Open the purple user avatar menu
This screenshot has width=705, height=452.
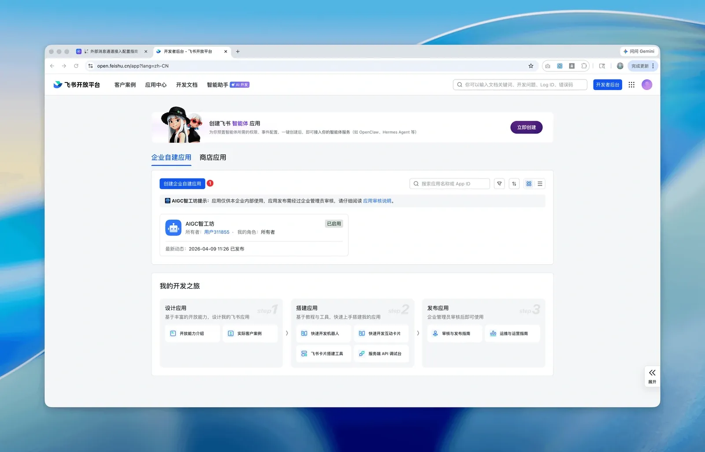[647, 85]
